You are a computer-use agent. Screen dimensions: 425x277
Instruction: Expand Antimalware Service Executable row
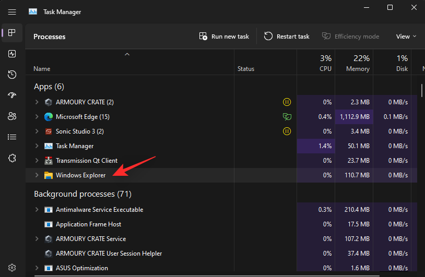(37, 210)
